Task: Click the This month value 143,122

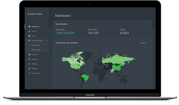Action: [93, 33]
